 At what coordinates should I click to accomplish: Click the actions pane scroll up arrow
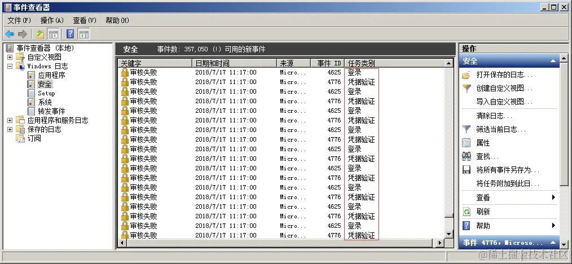(564, 58)
